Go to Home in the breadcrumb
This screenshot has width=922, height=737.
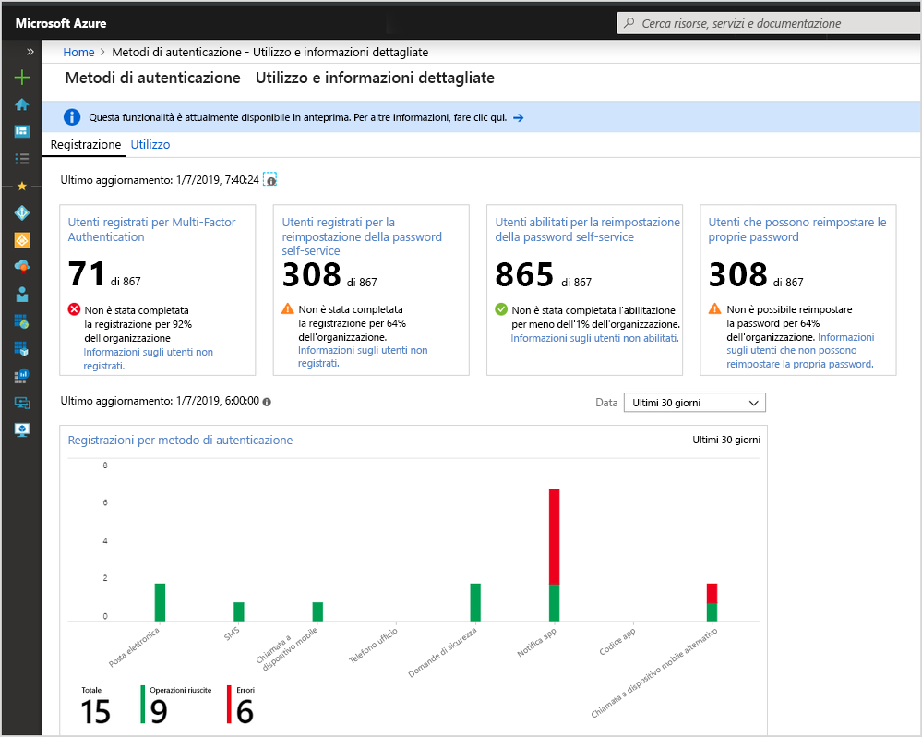78,52
